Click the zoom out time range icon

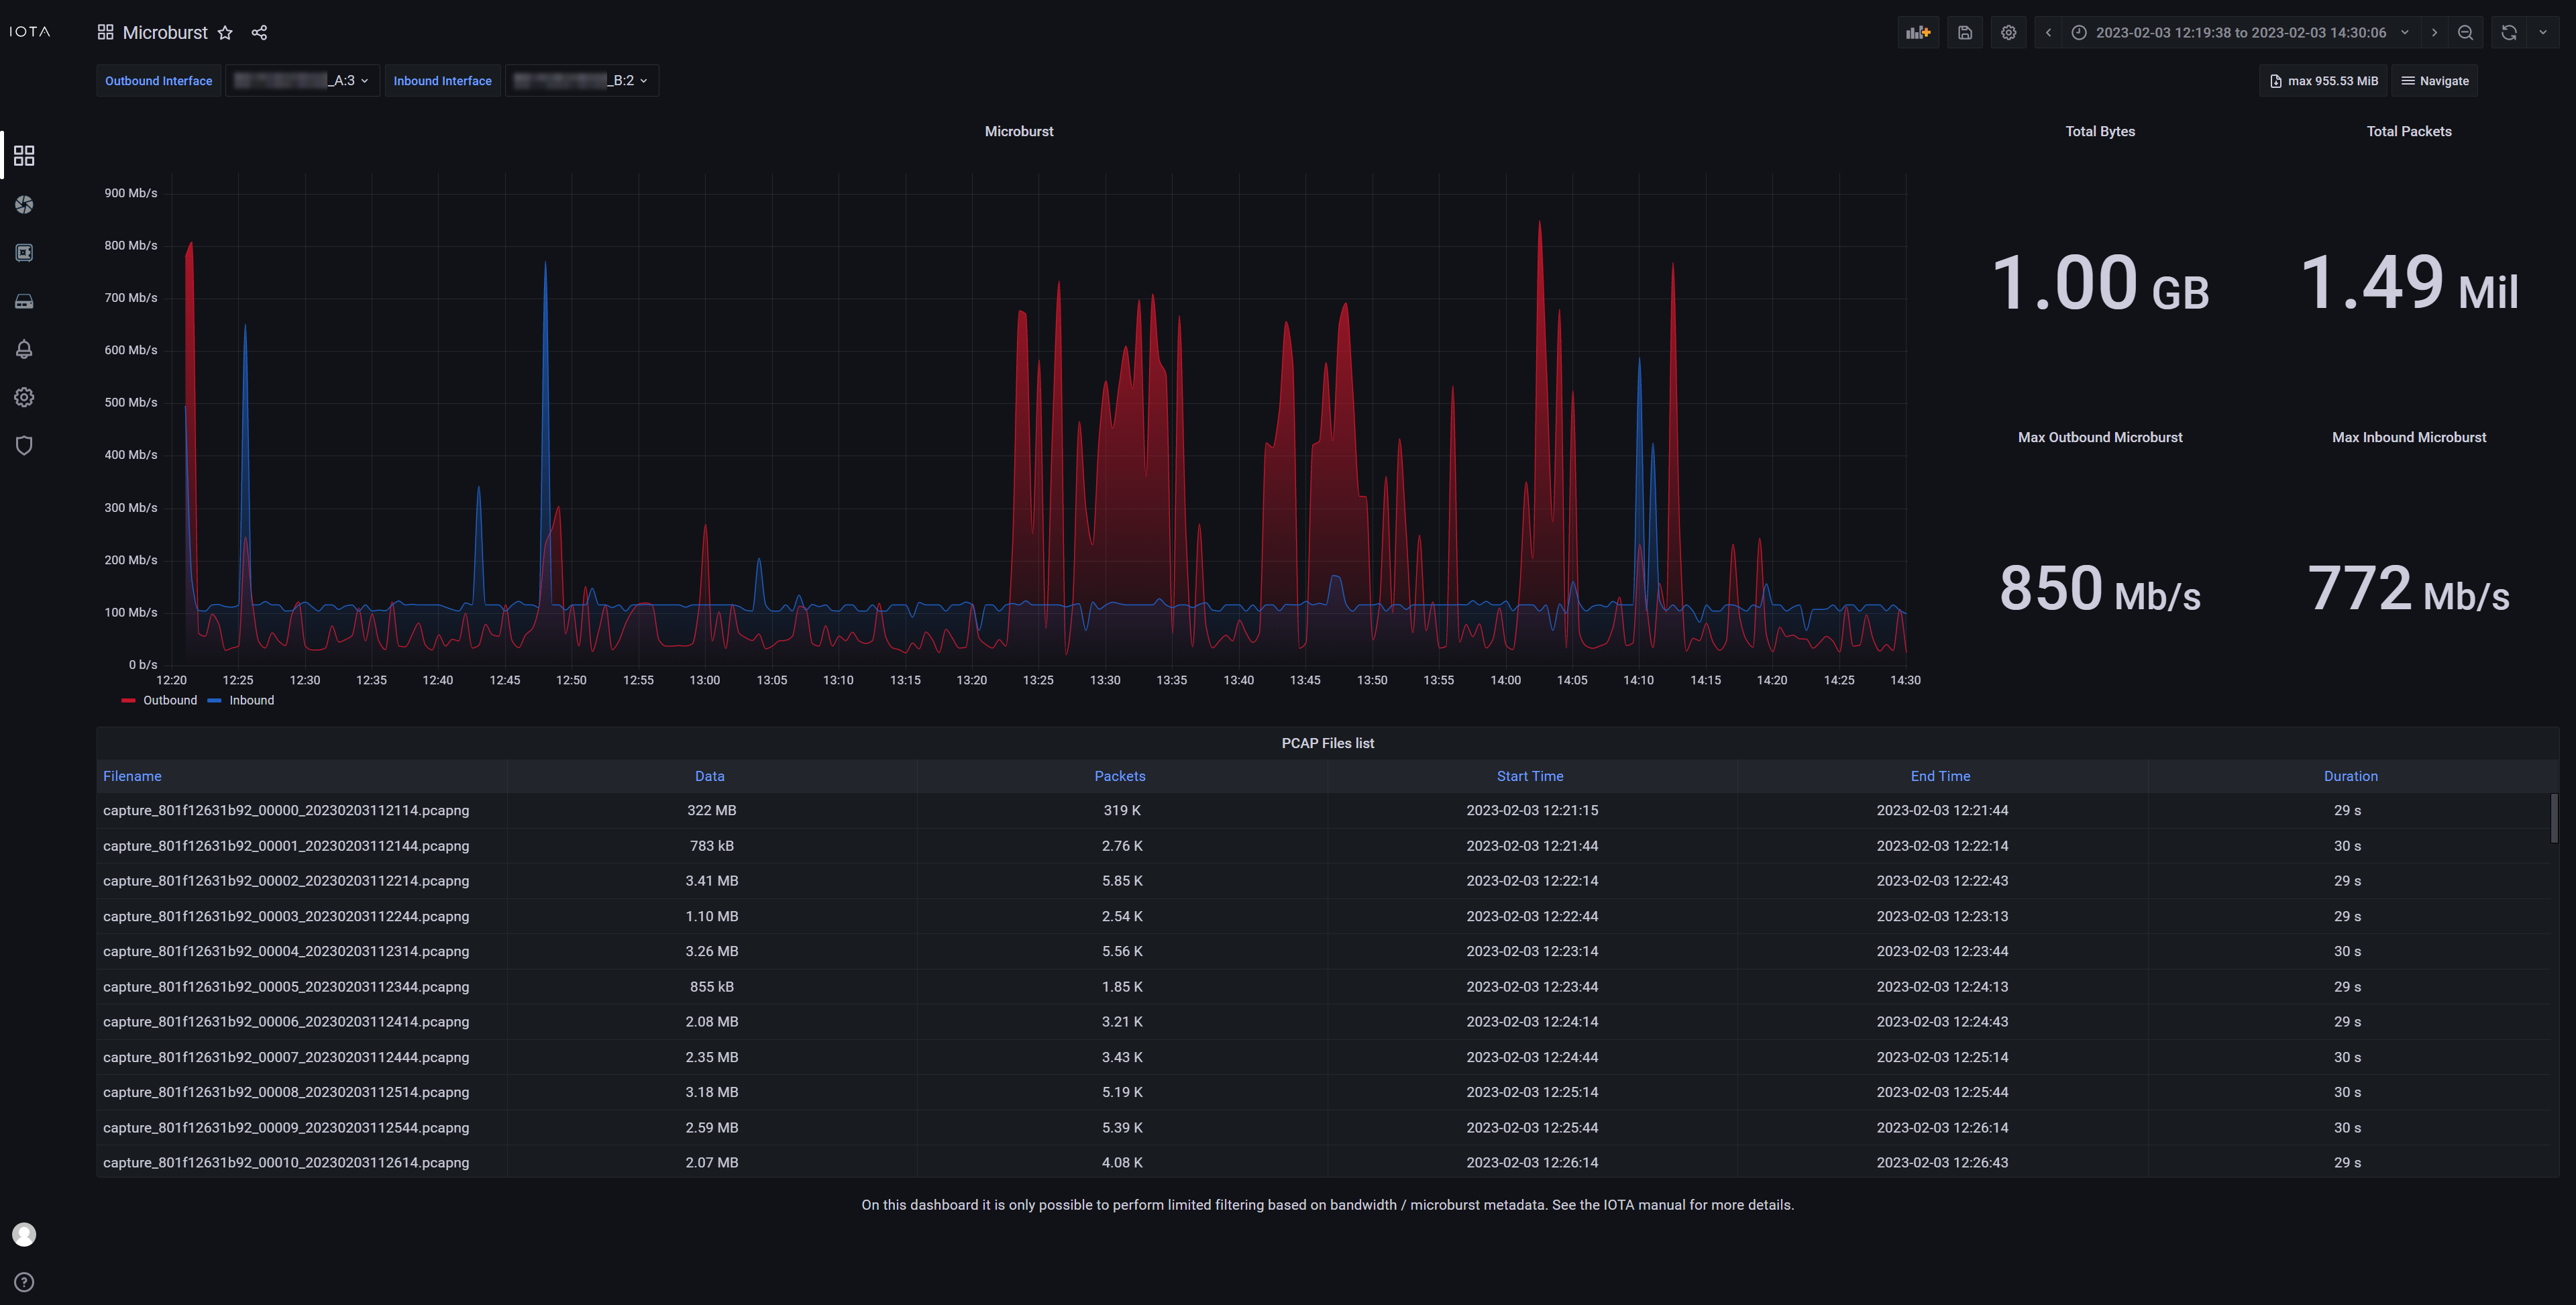[x=2465, y=33]
